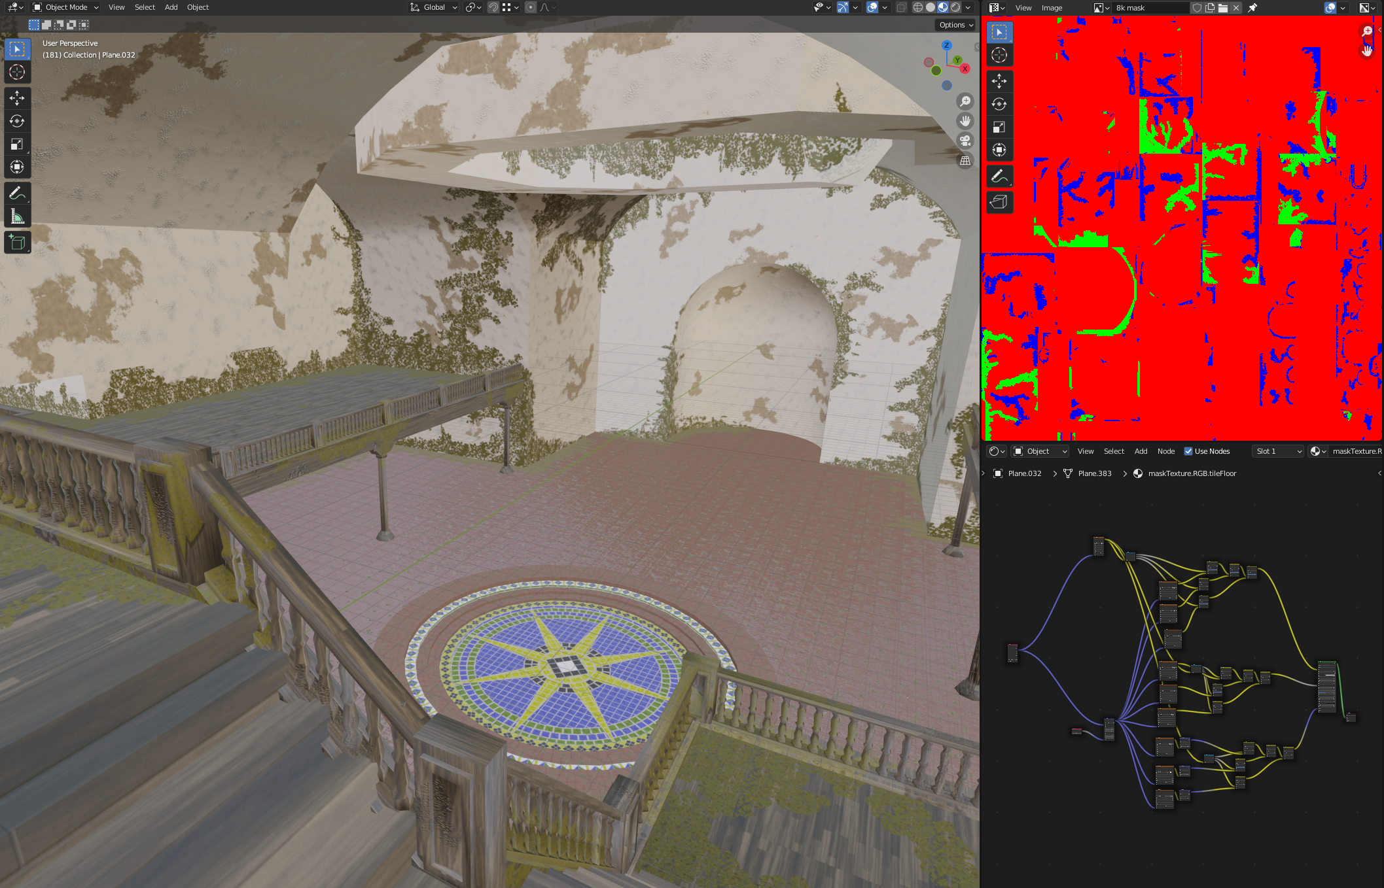
Task: Uncheck the Use Nodes checkbox
Action: (1188, 451)
